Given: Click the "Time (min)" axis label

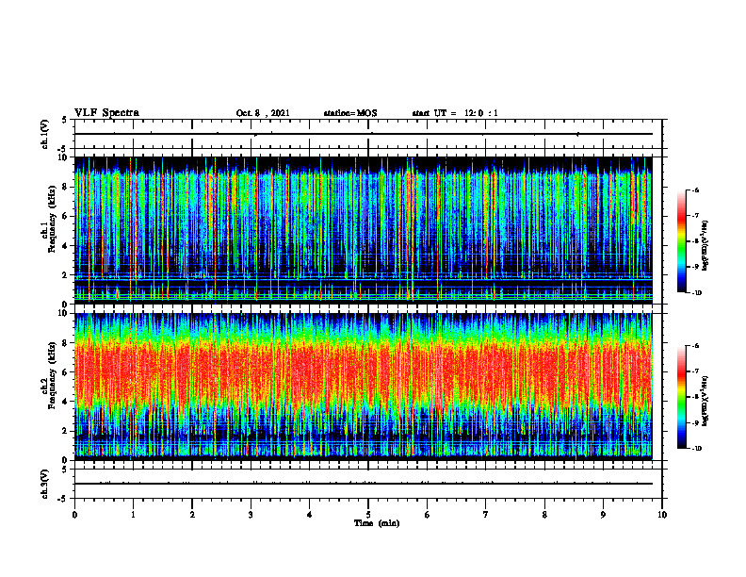Looking at the screenshot, I should pyautogui.click(x=377, y=523).
